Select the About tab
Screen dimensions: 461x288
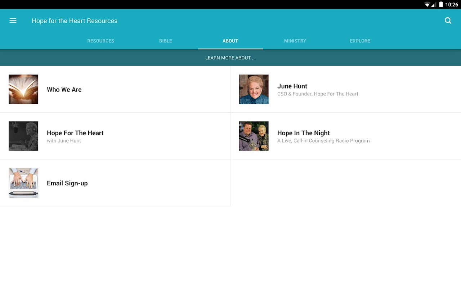point(230,41)
